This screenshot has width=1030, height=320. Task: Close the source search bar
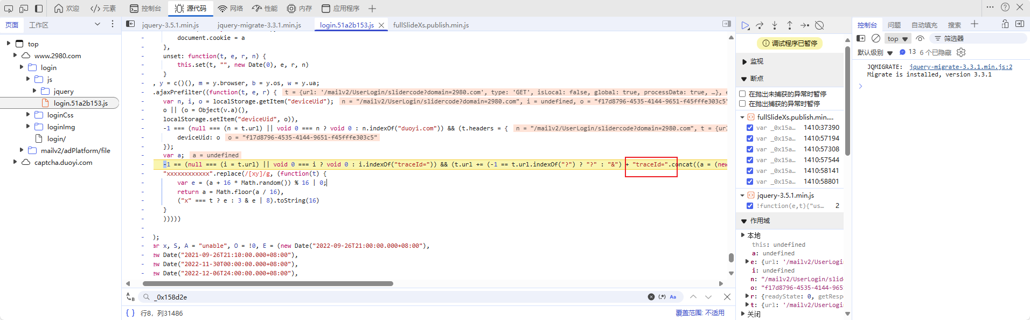click(x=727, y=297)
